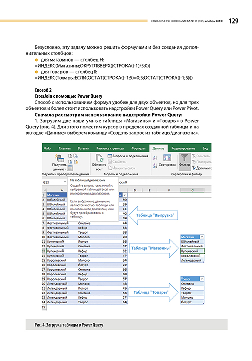The height and width of the screenshot is (361, 252).
Task: Click the Свойства command
Action: point(117,162)
